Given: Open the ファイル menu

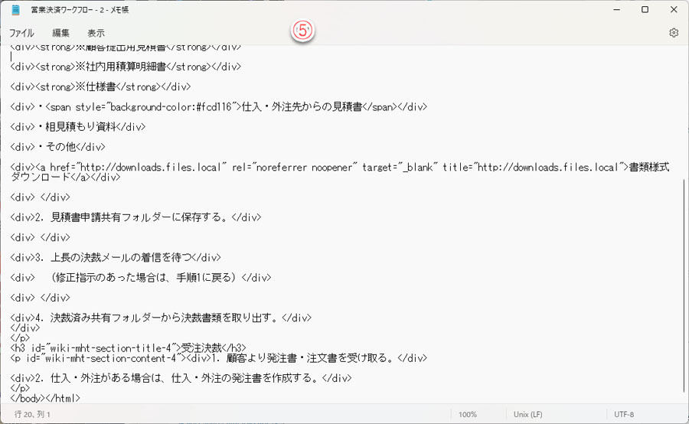Looking at the screenshot, I should pyautogui.click(x=21, y=33).
